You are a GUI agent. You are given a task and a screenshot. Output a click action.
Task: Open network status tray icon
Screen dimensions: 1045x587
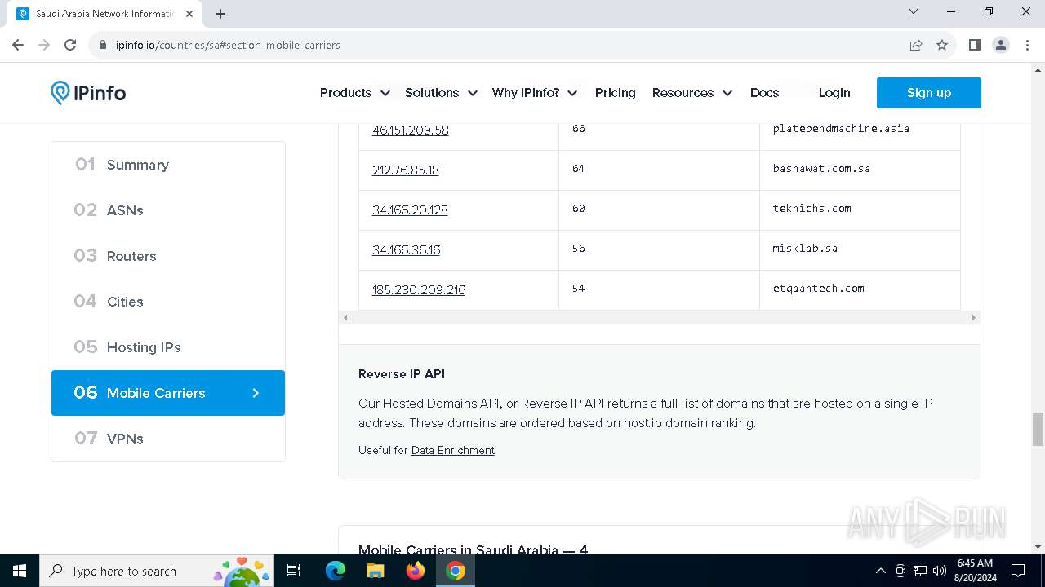(919, 571)
